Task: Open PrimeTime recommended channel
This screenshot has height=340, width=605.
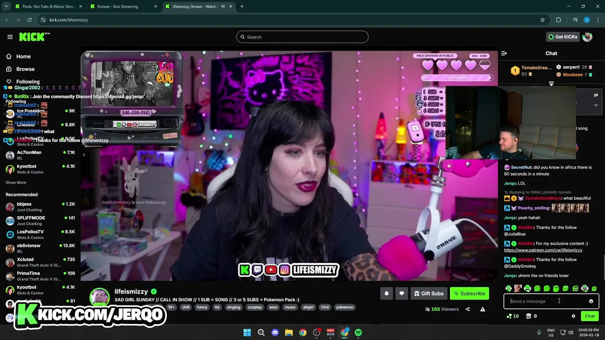Action: 40,276
